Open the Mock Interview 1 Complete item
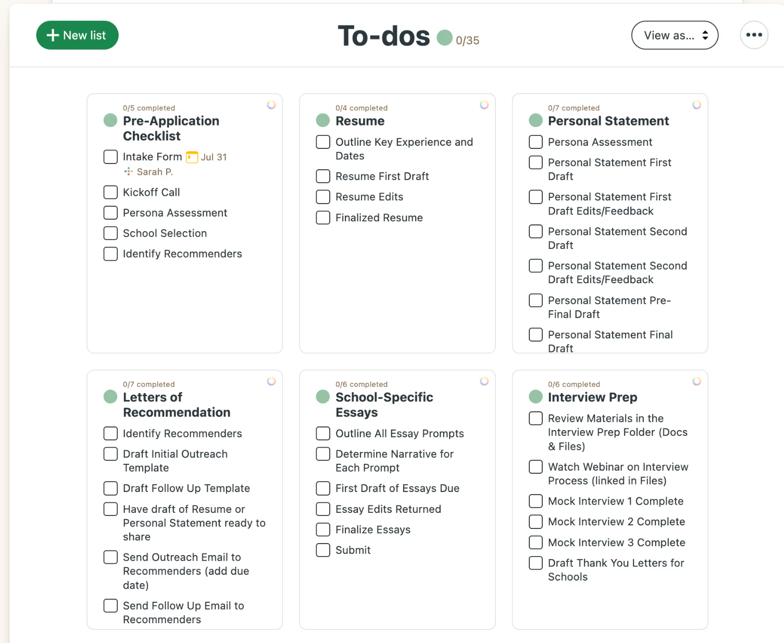Image resolution: width=784 pixels, height=643 pixels. [616, 501]
